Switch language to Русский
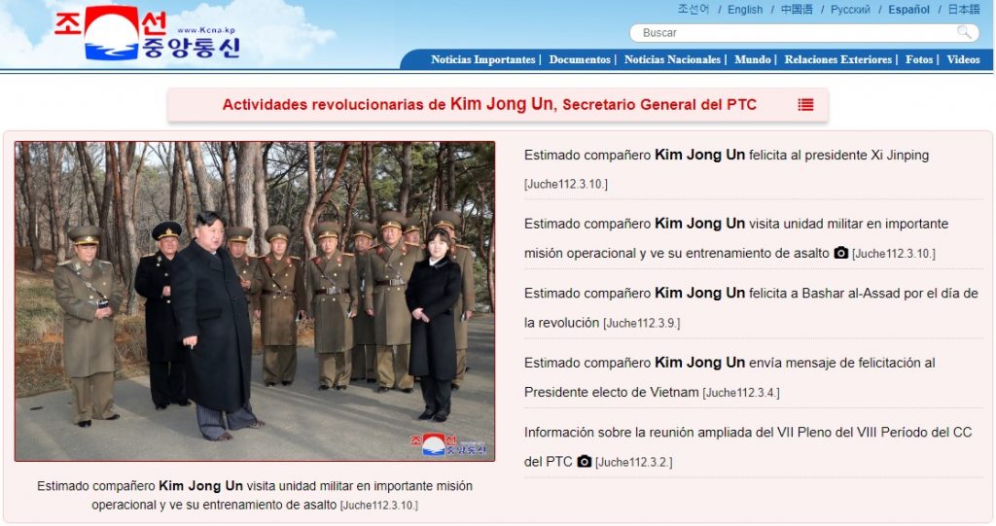996x526 pixels. click(850, 10)
